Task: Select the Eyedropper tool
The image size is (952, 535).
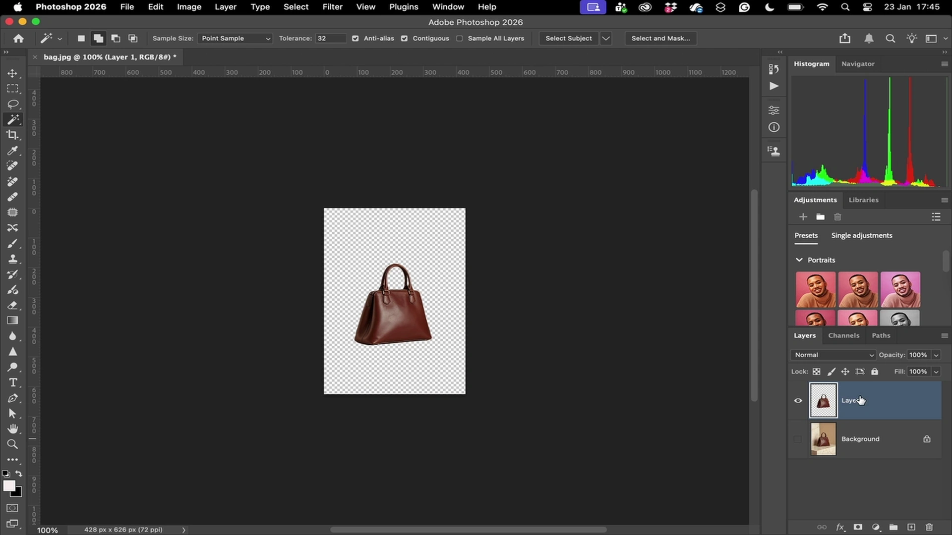Action: [x=12, y=151]
